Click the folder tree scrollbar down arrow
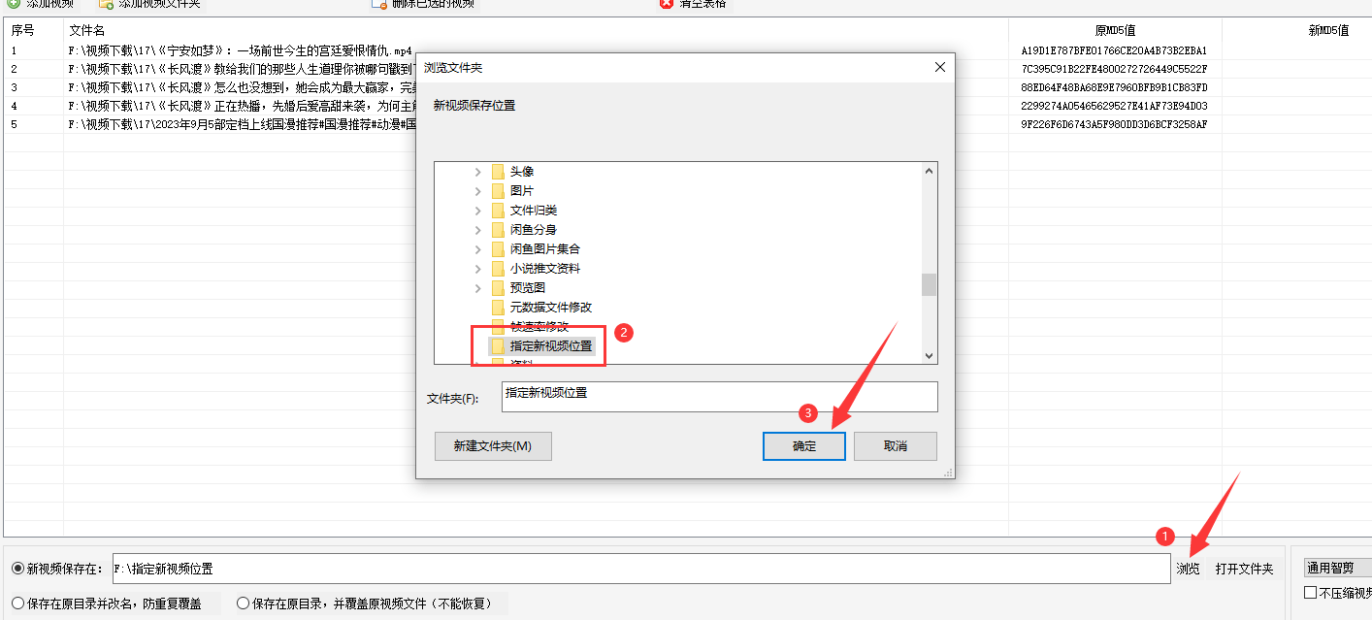 coord(929,356)
